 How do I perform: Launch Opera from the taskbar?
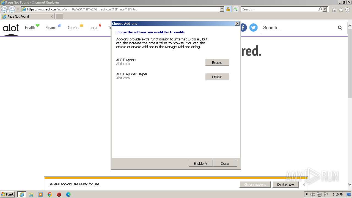point(59,194)
